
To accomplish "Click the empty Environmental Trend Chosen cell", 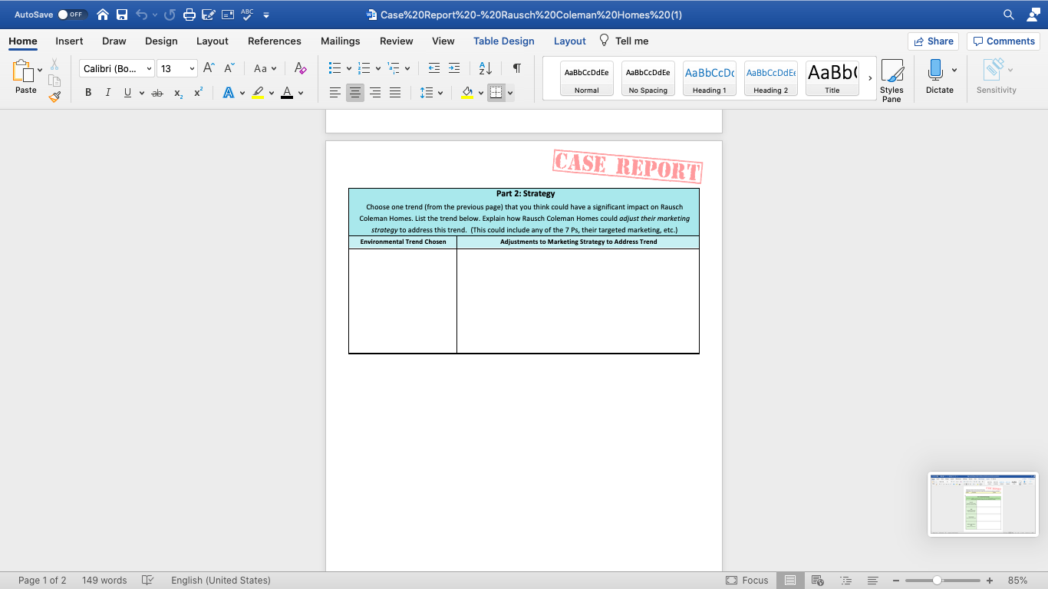I will point(403,301).
